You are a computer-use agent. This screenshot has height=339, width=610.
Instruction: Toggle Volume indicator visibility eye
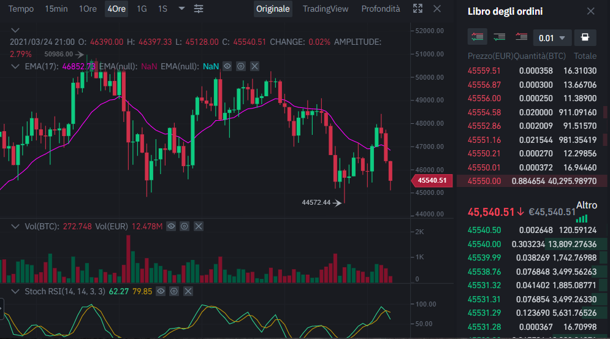click(171, 226)
